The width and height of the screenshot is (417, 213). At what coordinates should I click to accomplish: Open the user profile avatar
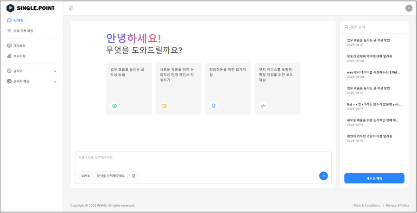(x=409, y=8)
